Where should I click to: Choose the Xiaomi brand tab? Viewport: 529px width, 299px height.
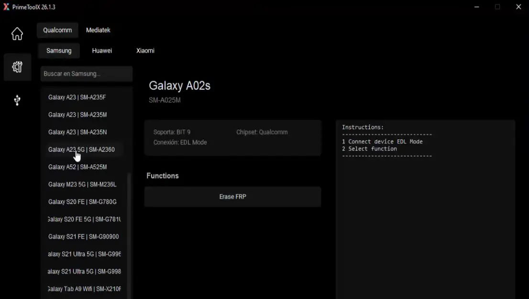tap(145, 51)
